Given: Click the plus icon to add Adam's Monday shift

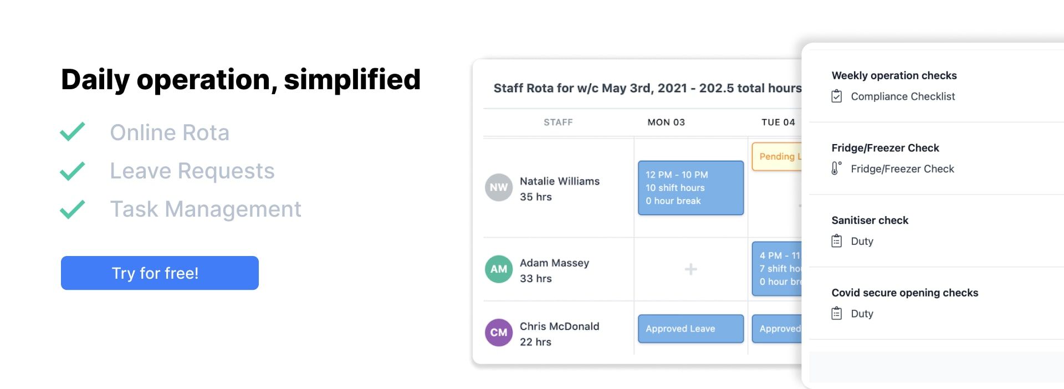Looking at the screenshot, I should click(690, 269).
